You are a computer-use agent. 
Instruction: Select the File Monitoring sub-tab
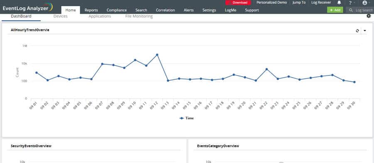pyautogui.click(x=139, y=16)
